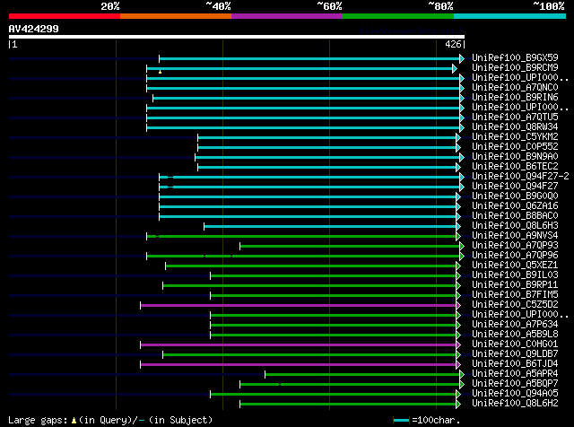Select the UniRef100_B9N9A0 label

(515, 156)
